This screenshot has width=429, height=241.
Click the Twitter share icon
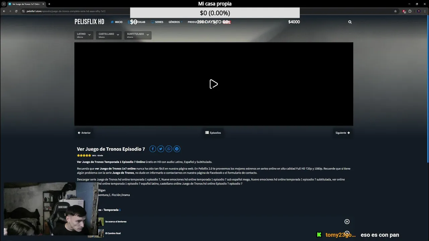pos(161,149)
